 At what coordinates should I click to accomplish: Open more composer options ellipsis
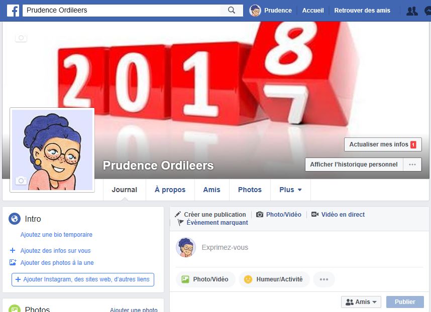click(324, 279)
